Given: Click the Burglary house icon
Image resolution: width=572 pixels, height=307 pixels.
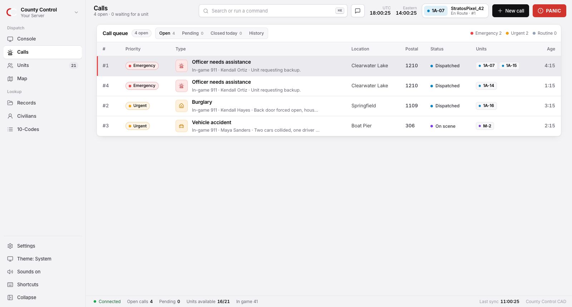Looking at the screenshot, I should click(x=182, y=106).
